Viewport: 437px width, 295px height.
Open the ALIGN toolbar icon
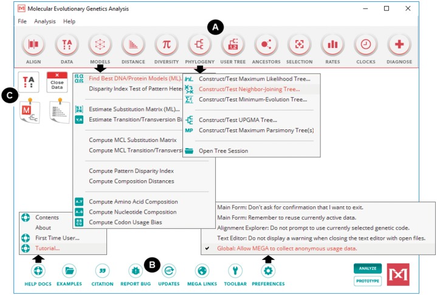(x=33, y=44)
